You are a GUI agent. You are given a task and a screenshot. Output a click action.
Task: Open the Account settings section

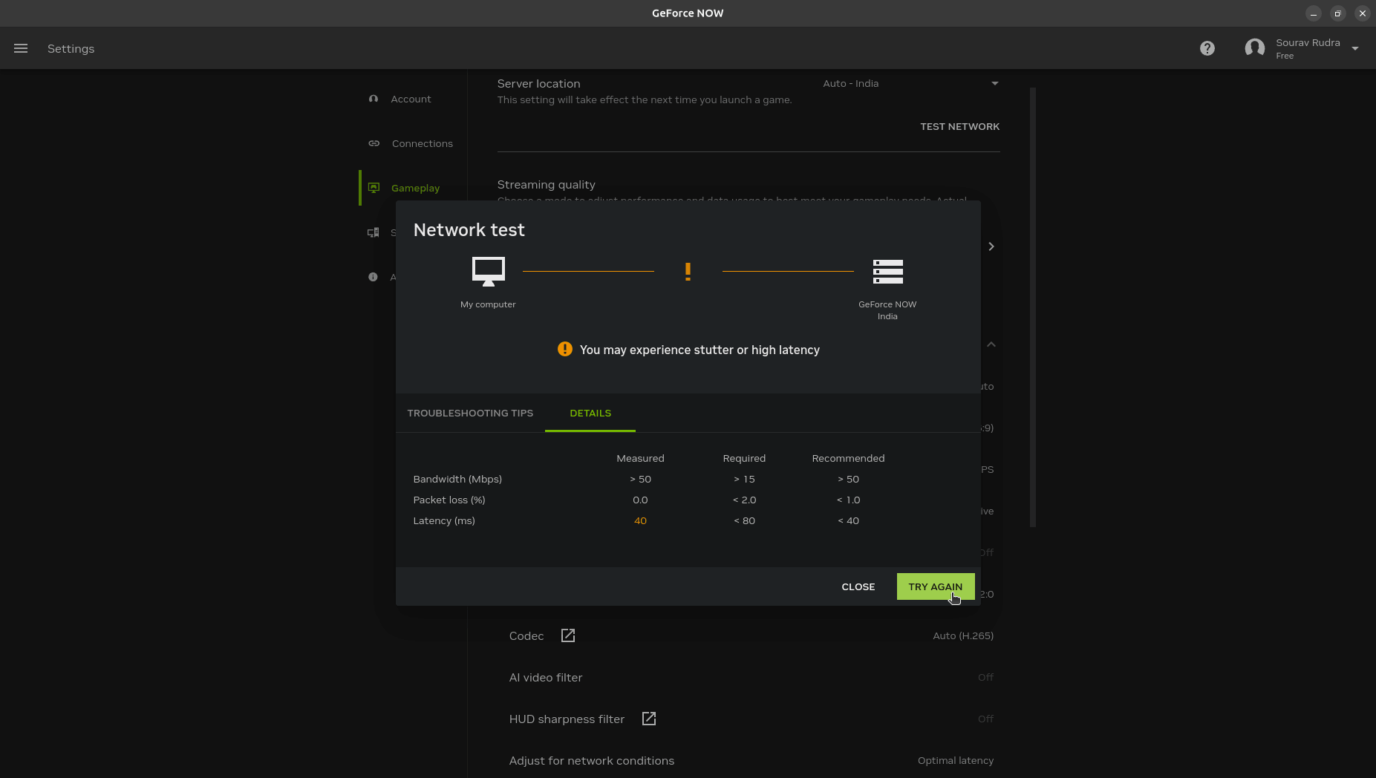click(411, 99)
